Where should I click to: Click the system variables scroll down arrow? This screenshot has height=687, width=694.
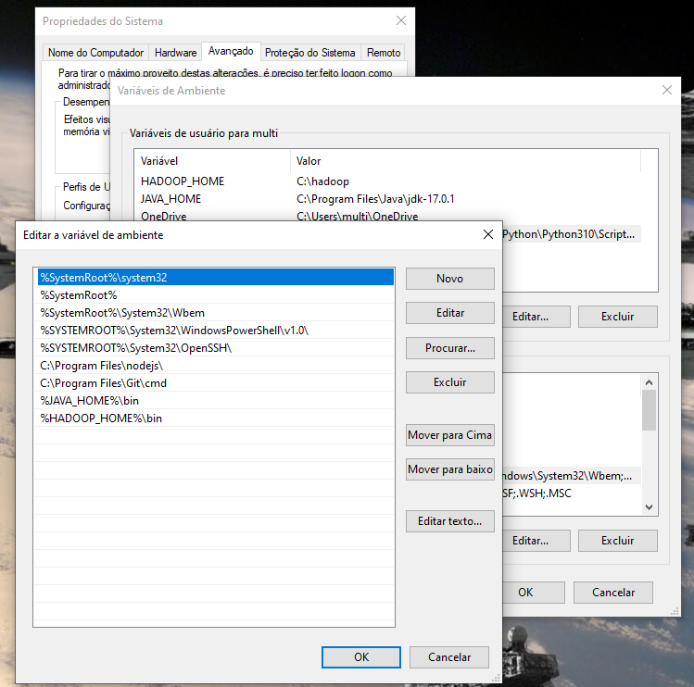click(x=649, y=507)
